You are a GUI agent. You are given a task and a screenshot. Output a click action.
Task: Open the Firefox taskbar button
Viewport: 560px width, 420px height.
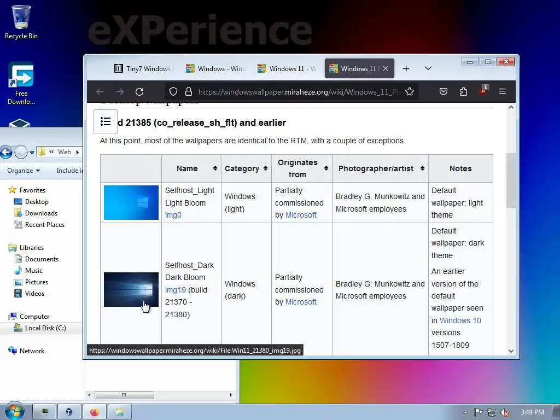[94, 412]
